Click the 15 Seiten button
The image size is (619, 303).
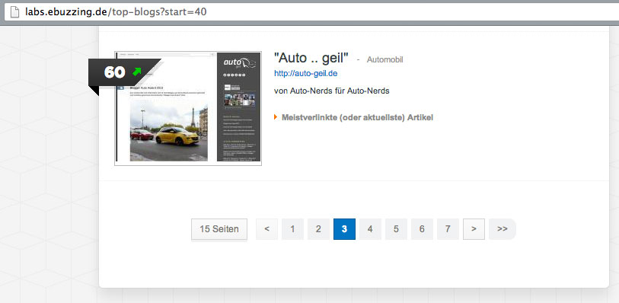[219, 229]
